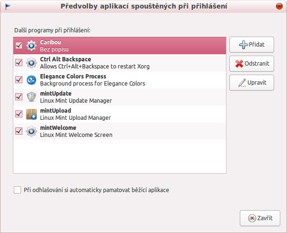Click the Elegance Colors Process icon
Viewport: 287px width, 233px height.
coord(31,80)
